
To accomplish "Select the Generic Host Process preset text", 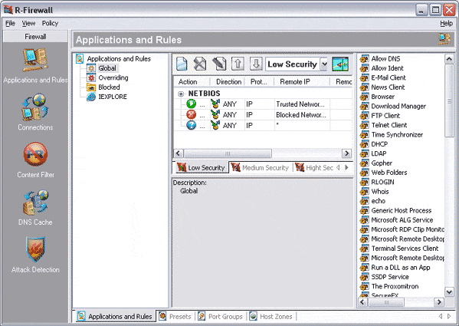I will [x=401, y=210].
